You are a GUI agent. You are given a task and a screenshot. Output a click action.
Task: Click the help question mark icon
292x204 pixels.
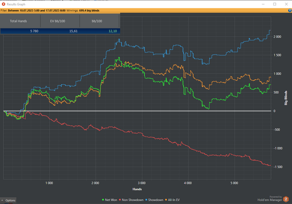click(290, 10)
